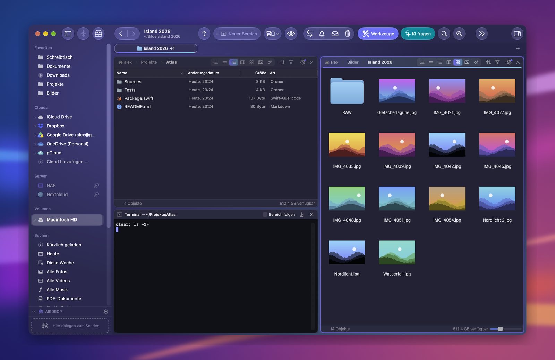Toggle the right inspector panel button
Screen dimensions: 555x360
point(517,34)
